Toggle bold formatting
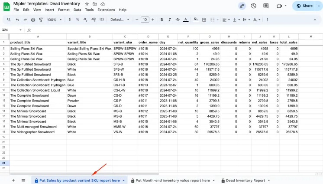The image size is (323, 184). 161,20
